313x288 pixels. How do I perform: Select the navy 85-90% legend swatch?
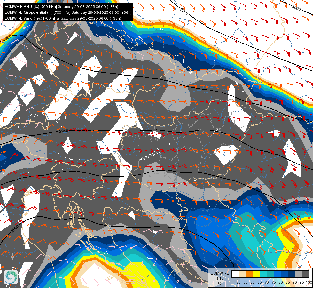pyautogui.click(x=292, y=274)
